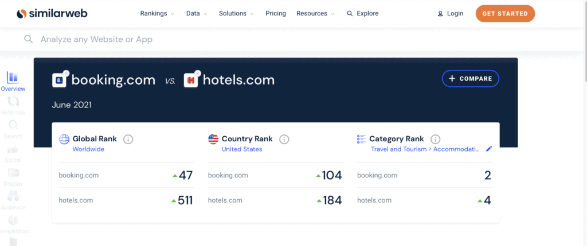Open the Referrals sidebar section
This screenshot has height=246, width=587.
(x=13, y=105)
